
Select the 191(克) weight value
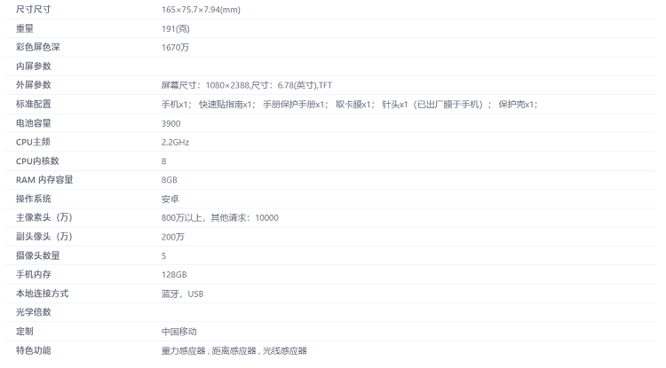click(176, 29)
